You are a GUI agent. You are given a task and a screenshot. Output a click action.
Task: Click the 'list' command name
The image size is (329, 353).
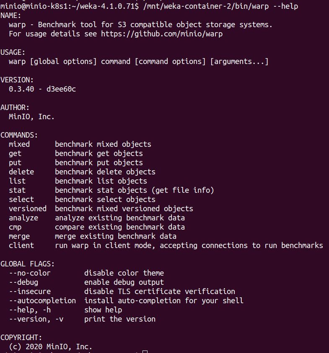tap(17, 181)
